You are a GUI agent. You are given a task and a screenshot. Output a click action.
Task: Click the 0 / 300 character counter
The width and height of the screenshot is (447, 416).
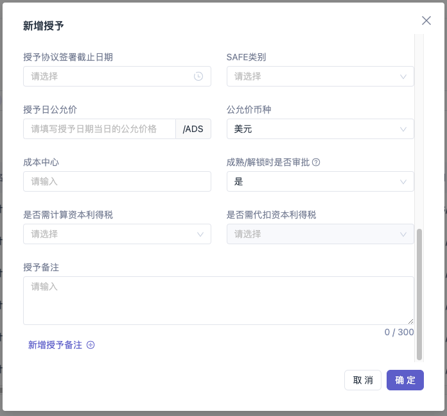pos(399,332)
